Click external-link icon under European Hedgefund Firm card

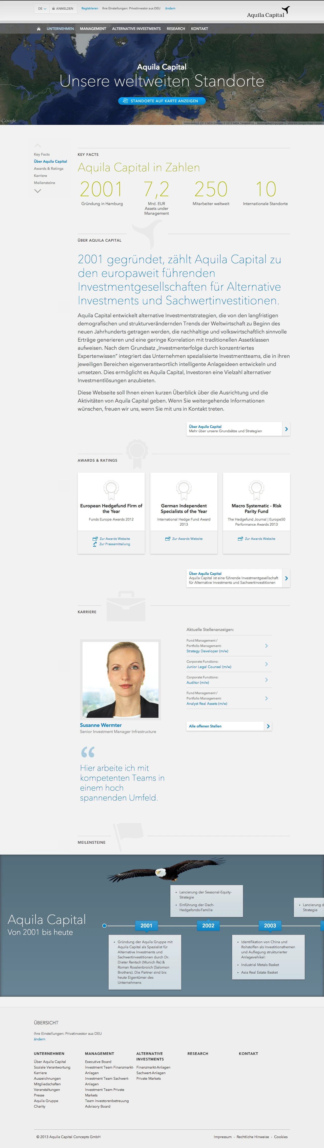coord(95,539)
